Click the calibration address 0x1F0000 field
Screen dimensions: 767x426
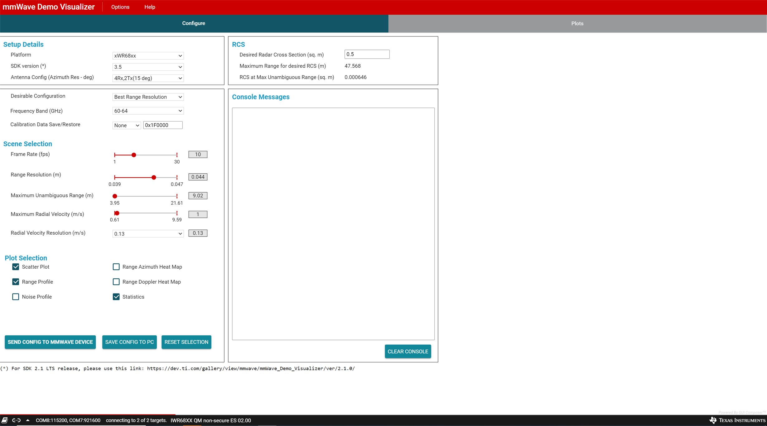(163, 125)
